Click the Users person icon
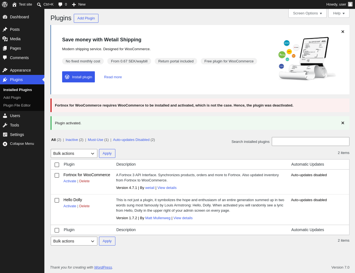This screenshot has width=355, height=273. [x=5, y=116]
